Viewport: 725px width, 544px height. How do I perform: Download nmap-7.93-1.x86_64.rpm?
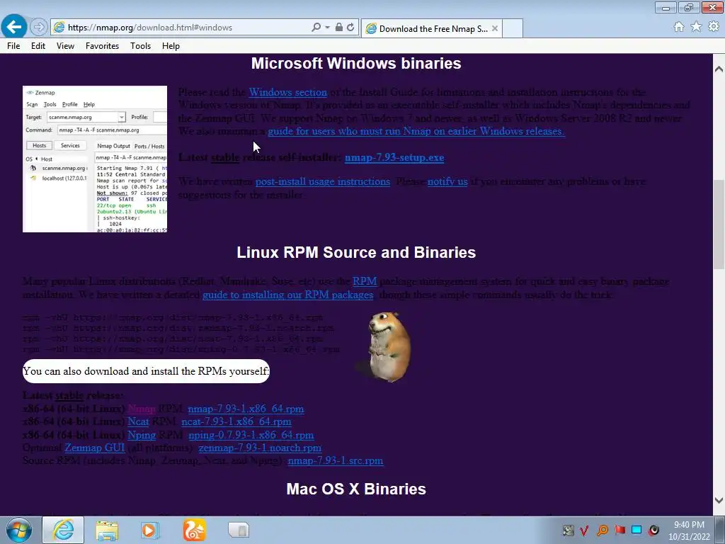tap(246, 409)
